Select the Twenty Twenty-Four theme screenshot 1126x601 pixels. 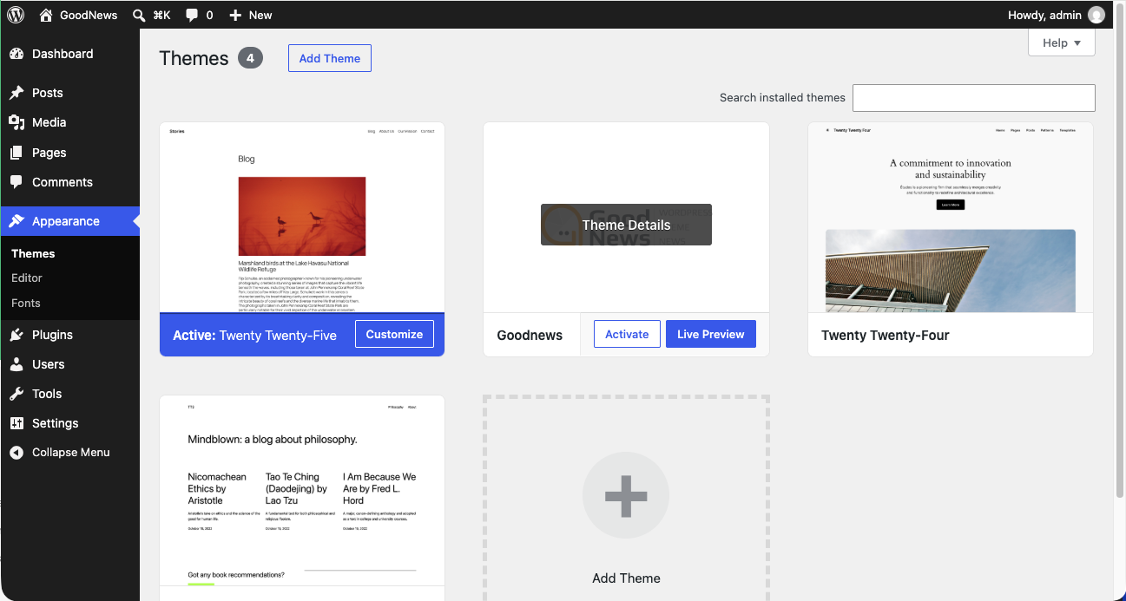pyautogui.click(x=951, y=217)
